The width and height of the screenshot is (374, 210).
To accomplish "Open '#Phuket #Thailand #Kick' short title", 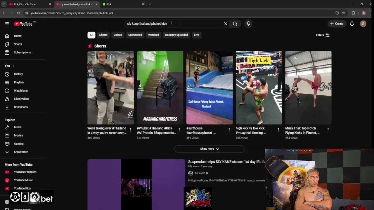I will click(156, 130).
